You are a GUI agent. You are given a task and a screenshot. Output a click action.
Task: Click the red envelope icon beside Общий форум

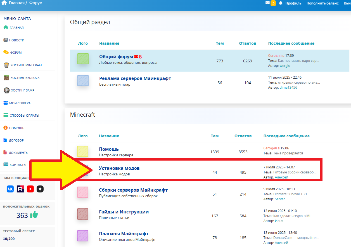coord(136,57)
